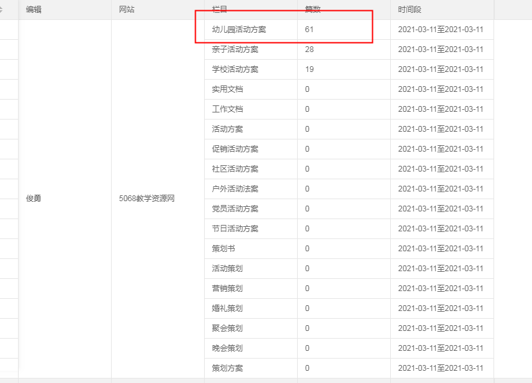Click the 0 count in 工作文档 row
The image size is (532, 383).
[307, 109]
